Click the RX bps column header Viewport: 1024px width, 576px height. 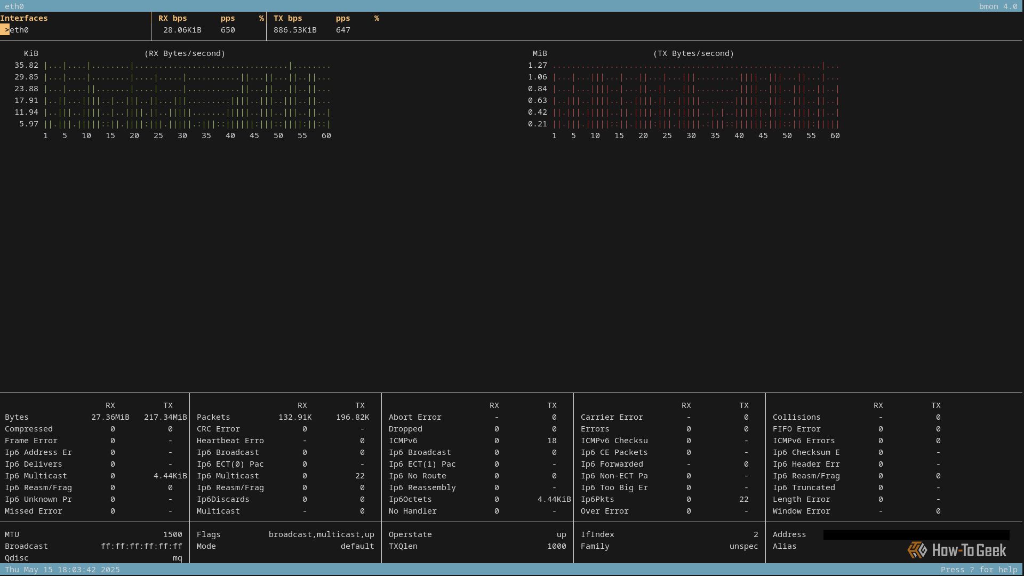(172, 18)
